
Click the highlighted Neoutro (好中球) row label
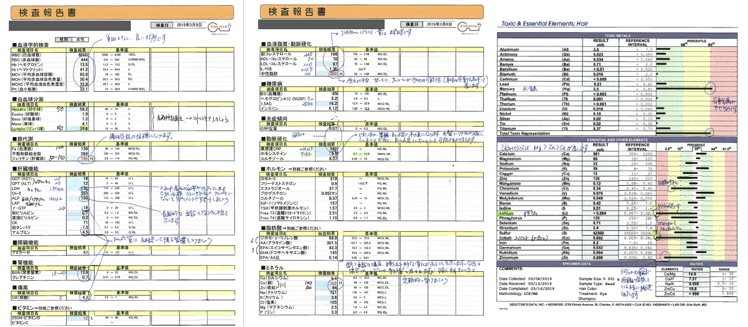(x=27, y=109)
